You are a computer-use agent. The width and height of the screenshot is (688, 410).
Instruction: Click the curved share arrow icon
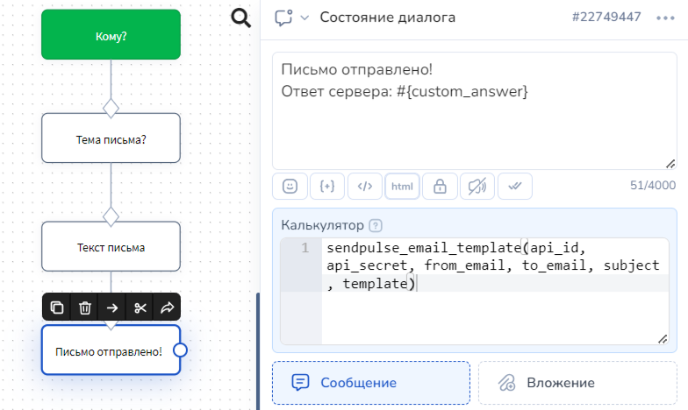tap(166, 307)
